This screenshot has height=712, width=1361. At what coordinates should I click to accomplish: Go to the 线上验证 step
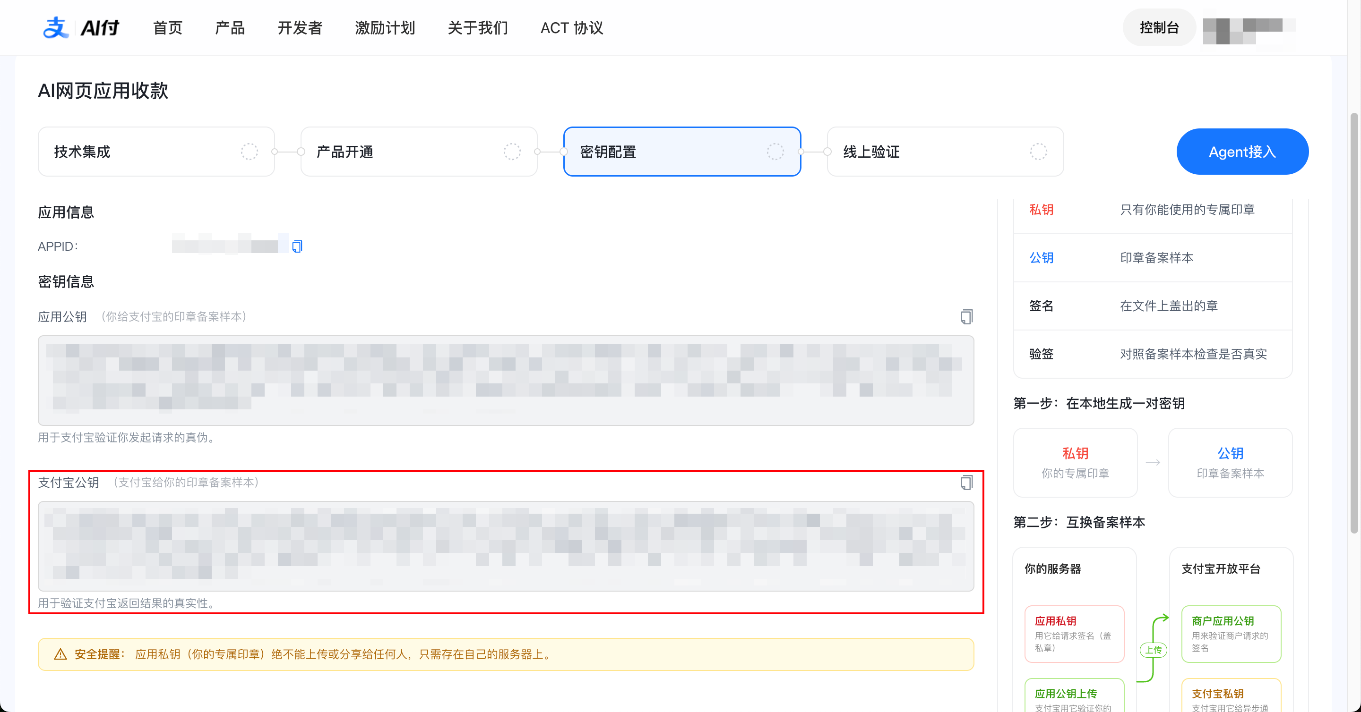coord(945,152)
